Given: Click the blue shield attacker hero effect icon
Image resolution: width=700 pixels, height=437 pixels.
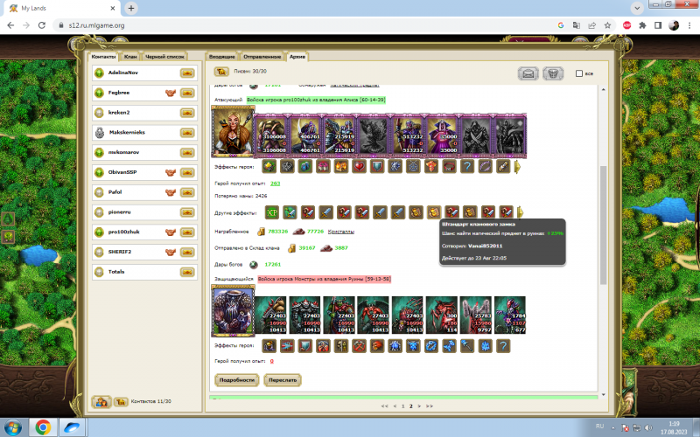Looking at the screenshot, I should 377,167.
